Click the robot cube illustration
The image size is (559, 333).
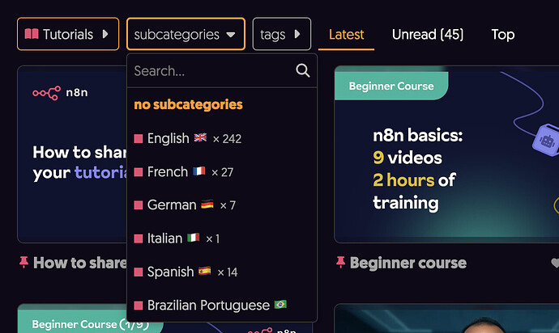point(545,140)
